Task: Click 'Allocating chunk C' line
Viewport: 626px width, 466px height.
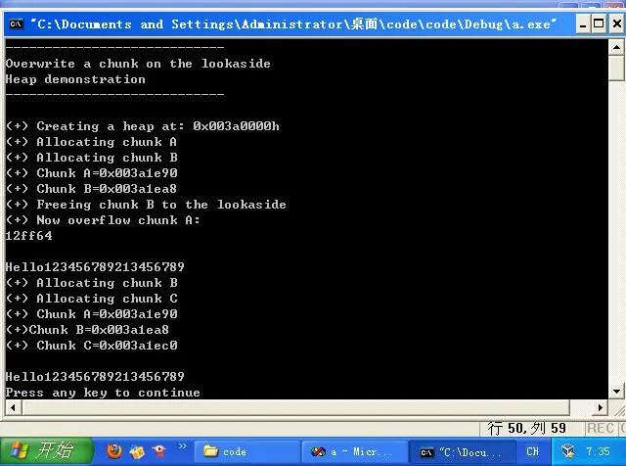Action: pos(91,299)
